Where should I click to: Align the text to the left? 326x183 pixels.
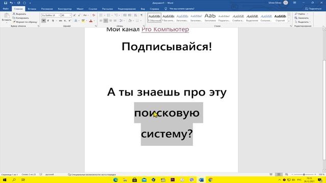tap(101, 21)
